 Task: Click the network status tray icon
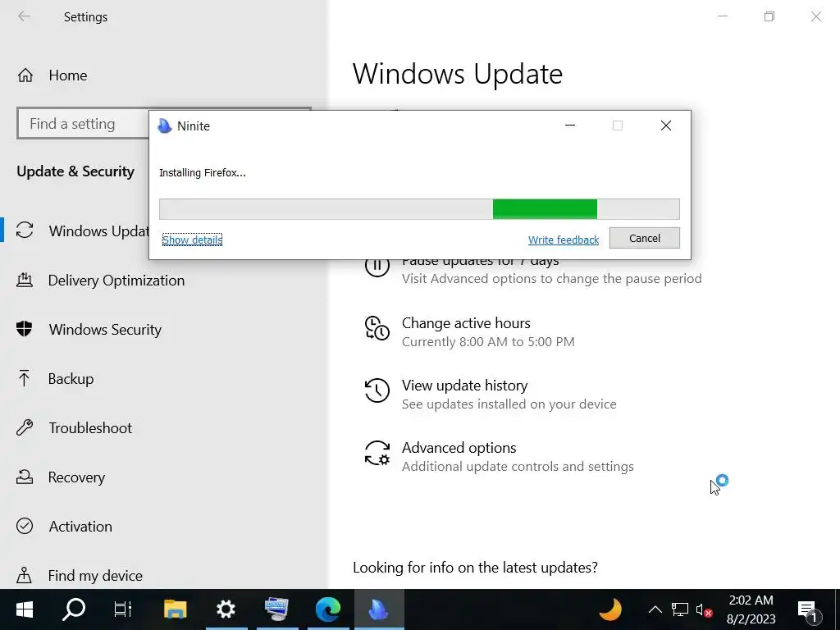tap(680, 609)
